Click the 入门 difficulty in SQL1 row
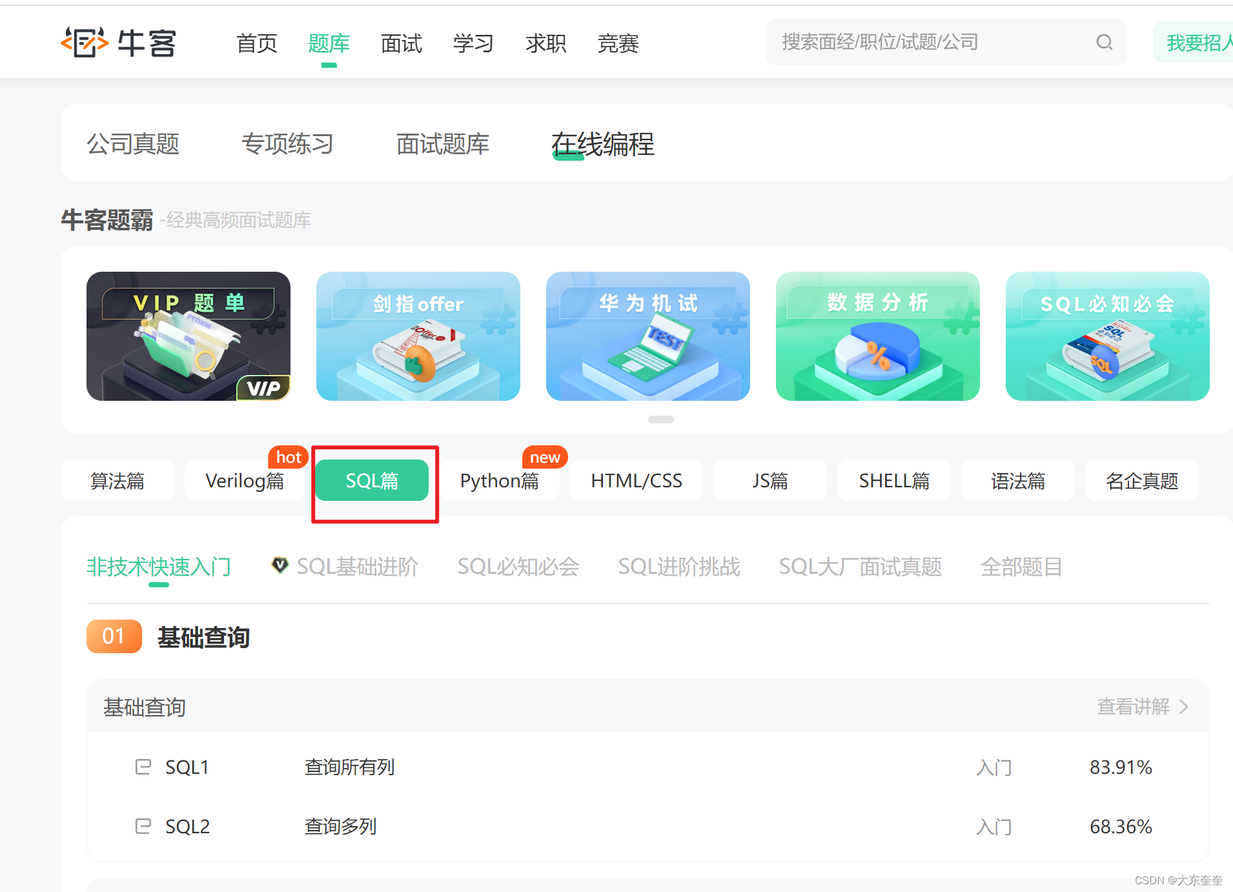1233x892 pixels. click(x=994, y=767)
